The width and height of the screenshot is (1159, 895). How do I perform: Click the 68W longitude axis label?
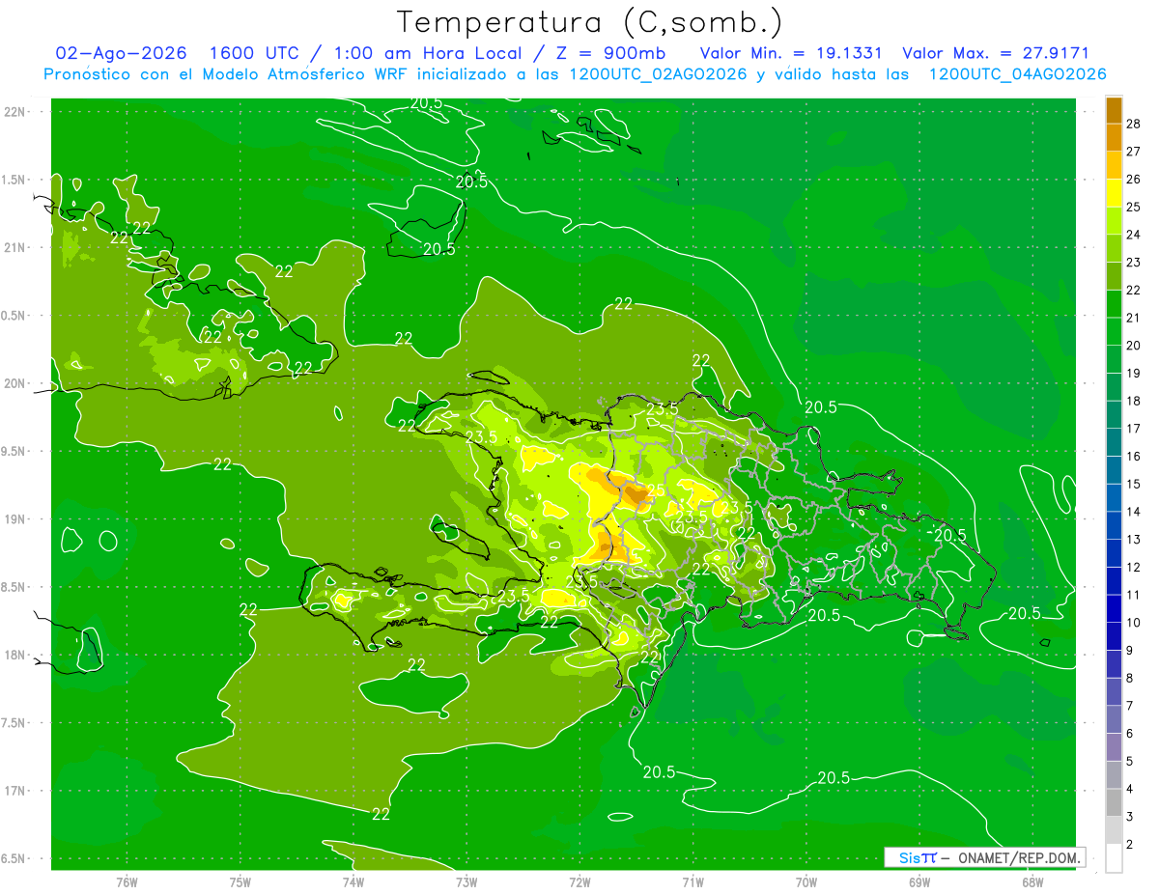tap(1032, 881)
